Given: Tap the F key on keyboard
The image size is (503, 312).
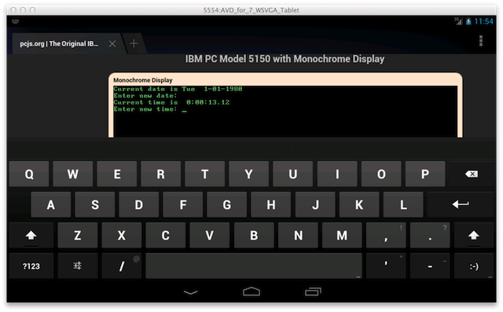Looking at the screenshot, I should (183, 204).
